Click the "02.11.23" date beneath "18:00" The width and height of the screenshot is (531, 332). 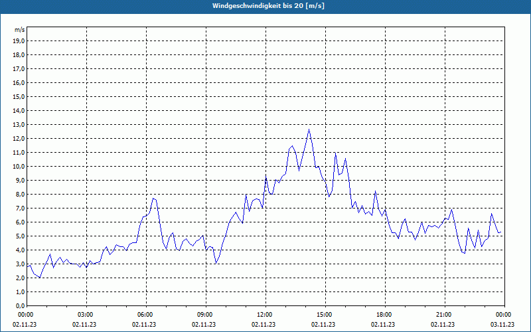pyautogui.click(x=383, y=324)
